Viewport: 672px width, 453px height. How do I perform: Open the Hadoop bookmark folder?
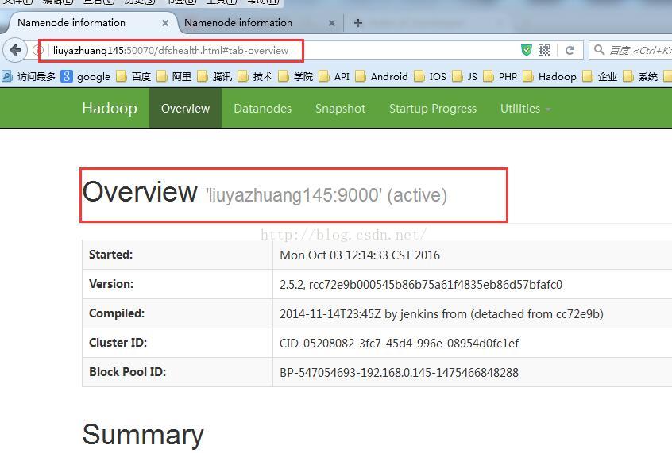coord(550,77)
